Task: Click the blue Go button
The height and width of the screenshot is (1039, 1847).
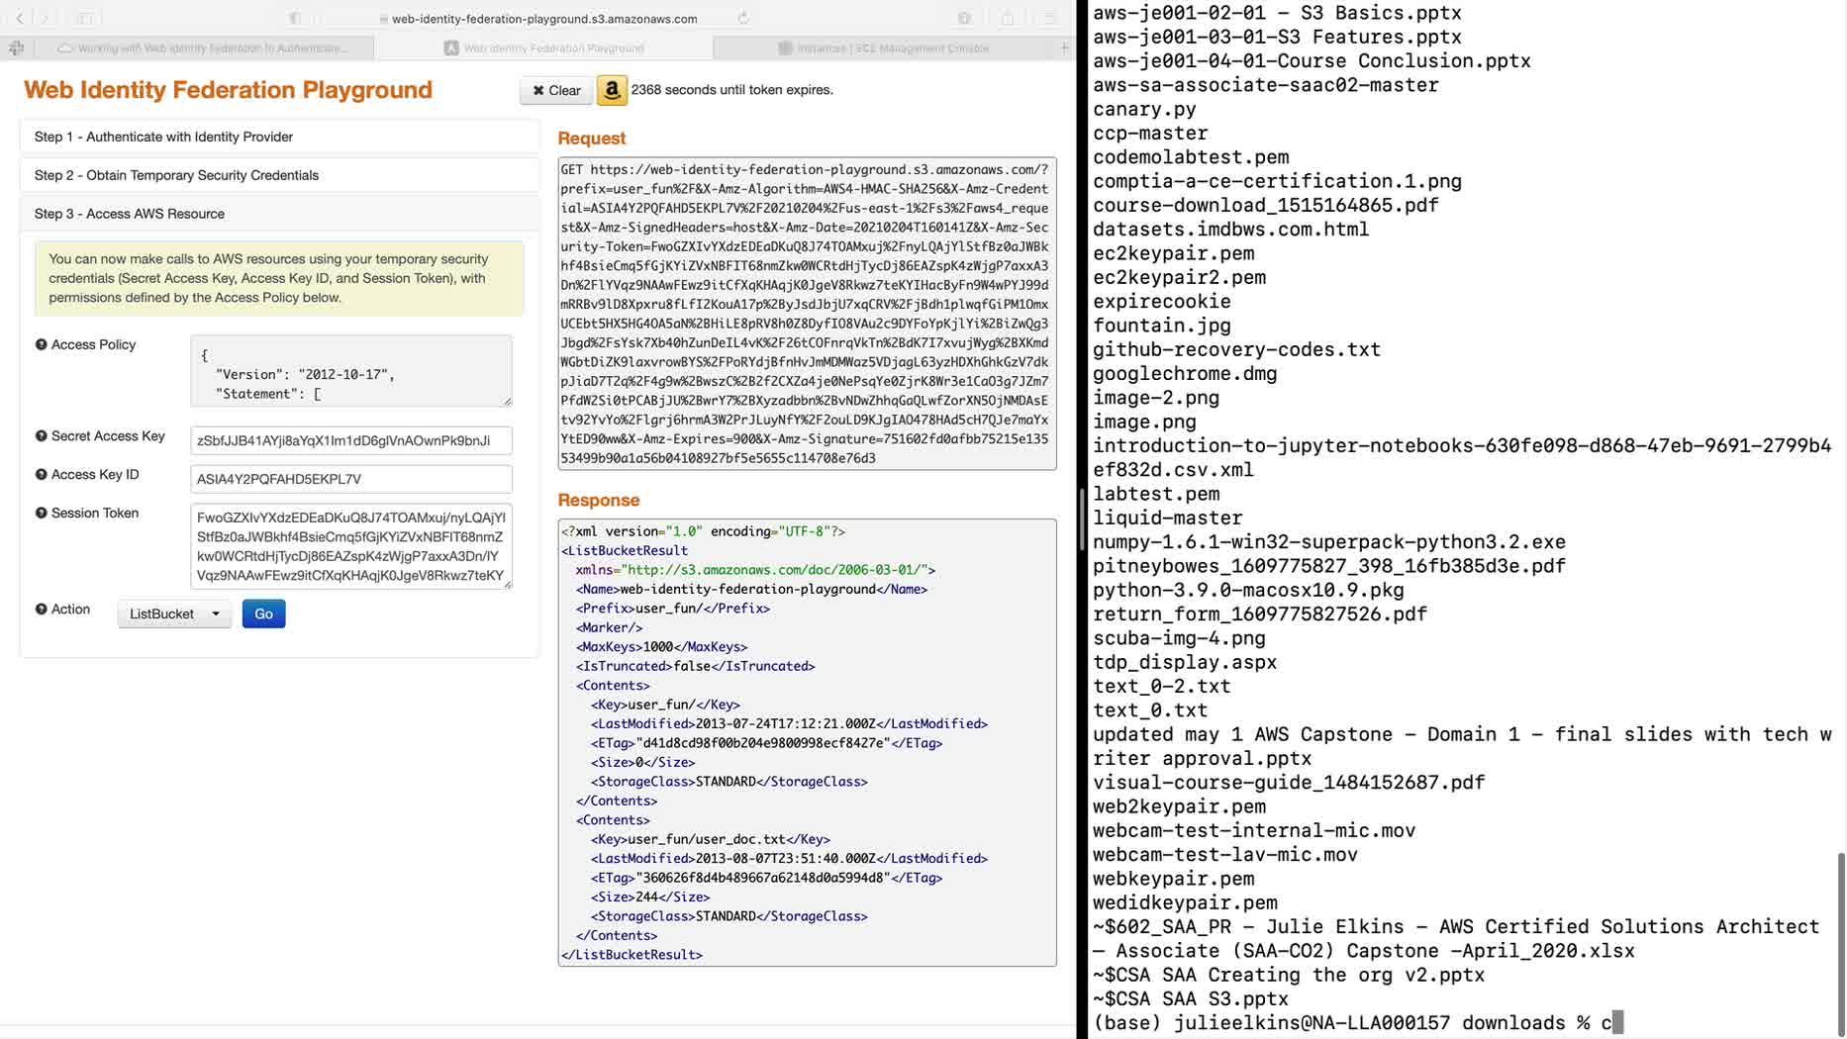Action: tap(263, 614)
